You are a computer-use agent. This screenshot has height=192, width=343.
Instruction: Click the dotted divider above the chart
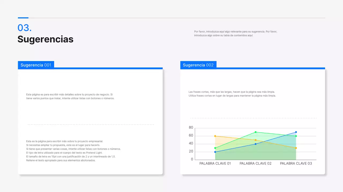[253, 118]
